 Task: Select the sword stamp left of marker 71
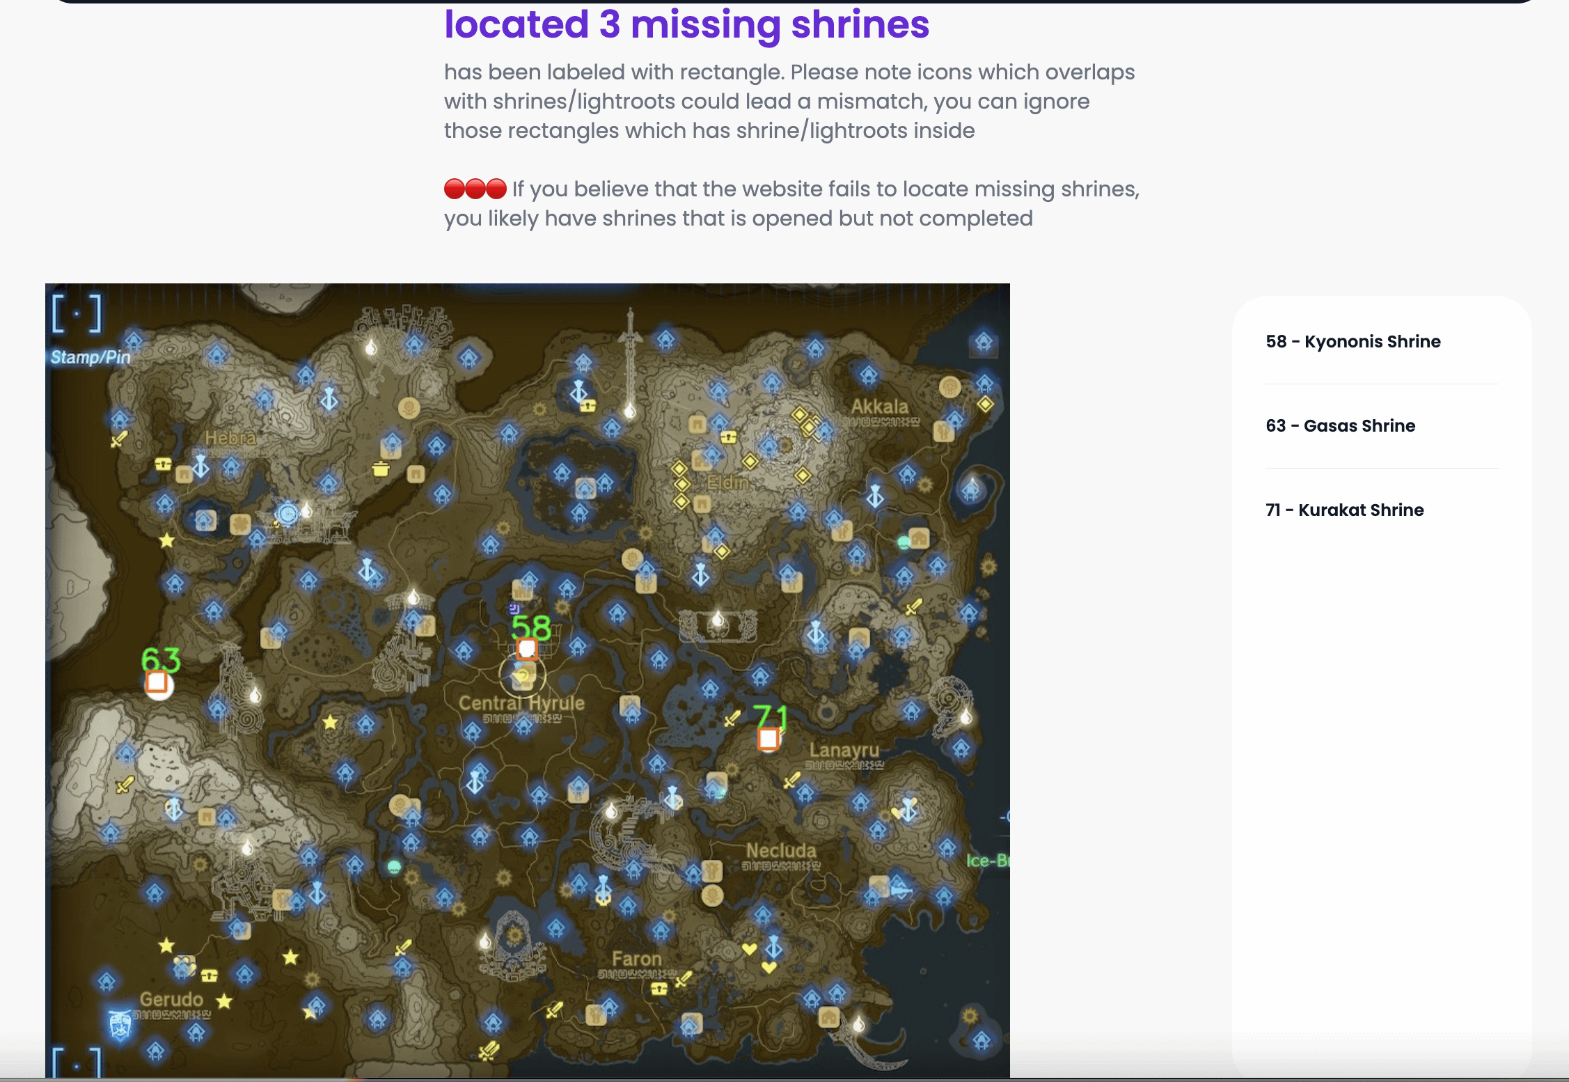click(732, 719)
